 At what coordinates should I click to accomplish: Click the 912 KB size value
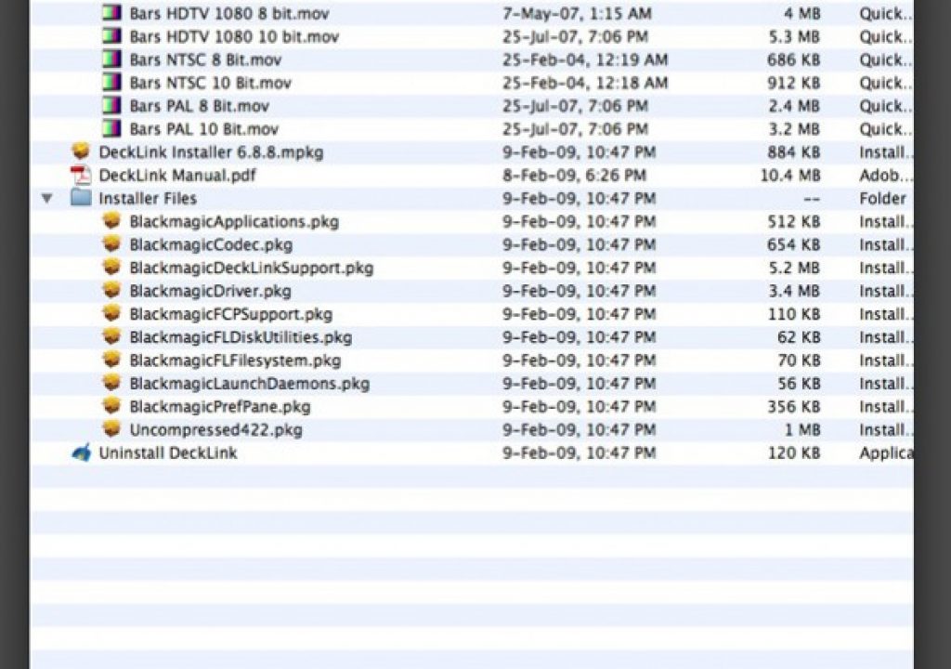(794, 83)
